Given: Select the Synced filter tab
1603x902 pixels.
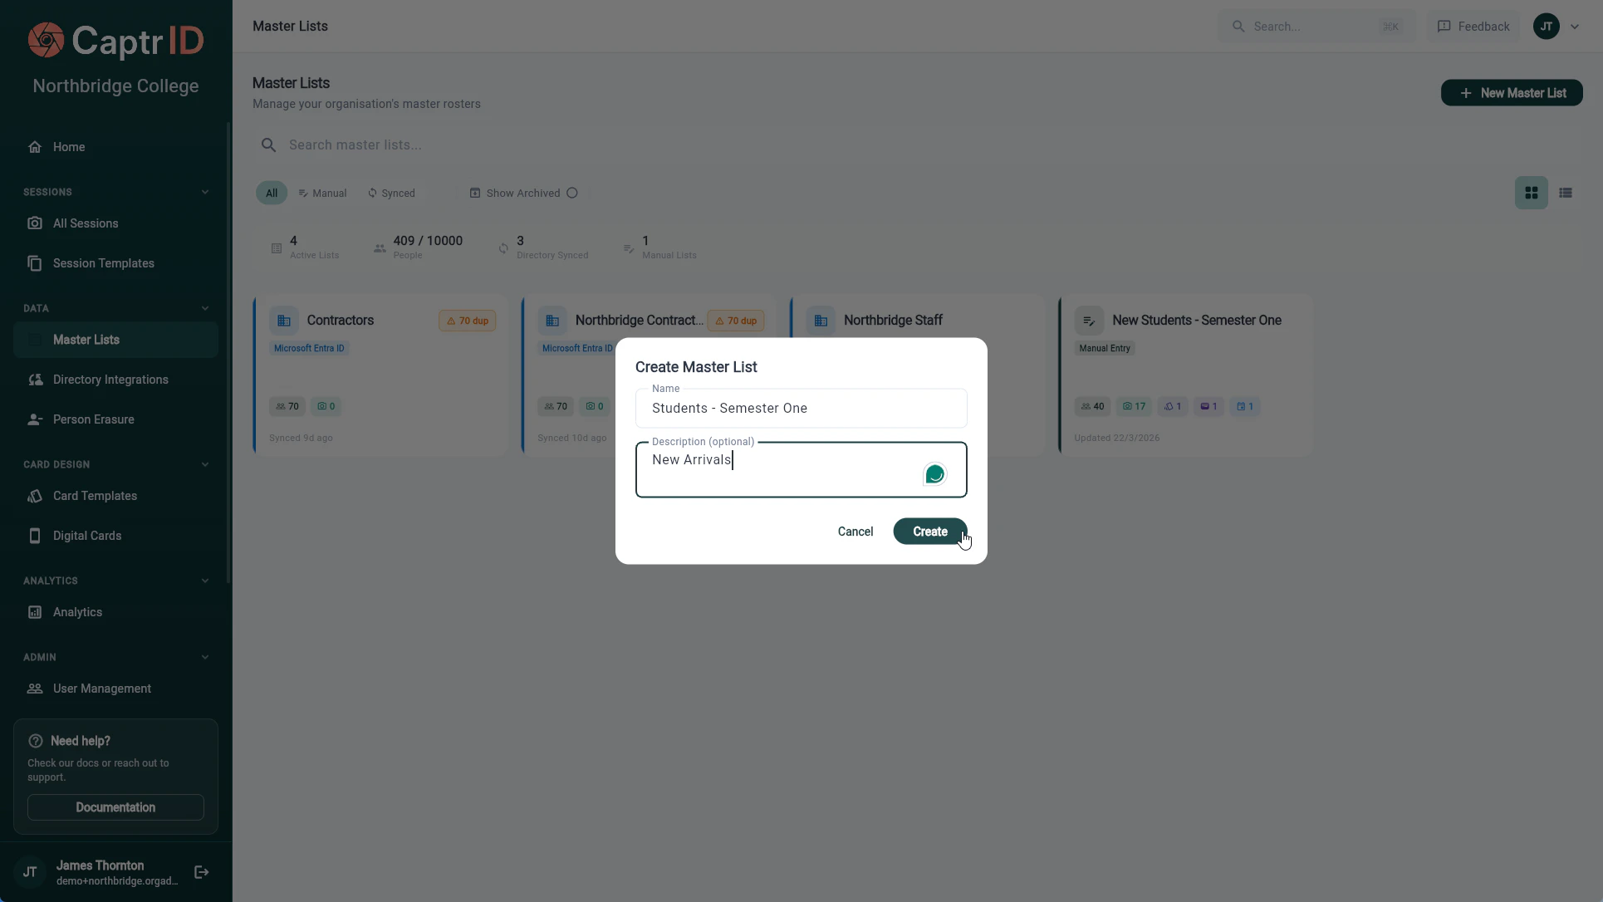Looking at the screenshot, I should pyautogui.click(x=391, y=193).
